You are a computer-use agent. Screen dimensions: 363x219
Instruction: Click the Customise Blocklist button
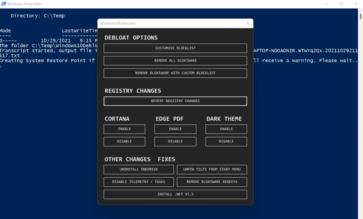(x=175, y=48)
